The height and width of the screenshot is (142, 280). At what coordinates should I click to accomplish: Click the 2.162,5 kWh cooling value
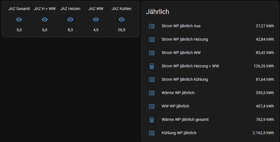[x=263, y=133]
